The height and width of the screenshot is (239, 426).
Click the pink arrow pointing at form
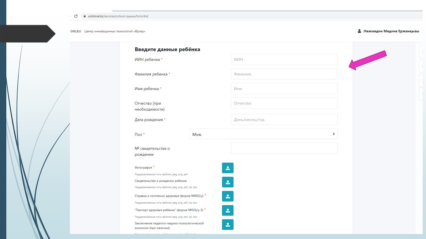(367, 60)
